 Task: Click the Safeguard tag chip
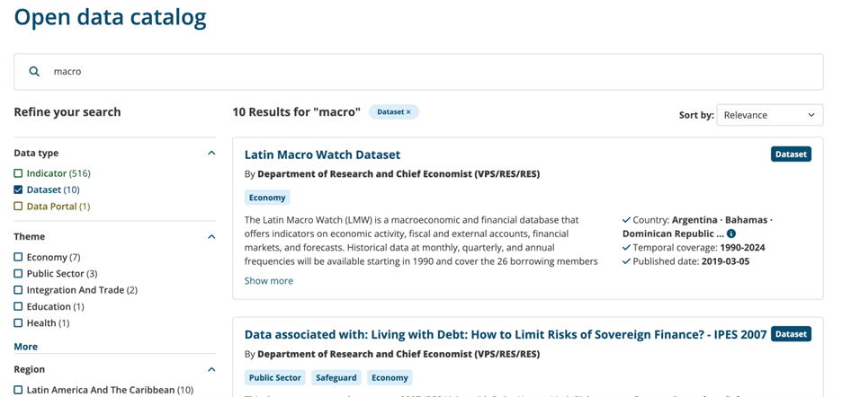(336, 378)
